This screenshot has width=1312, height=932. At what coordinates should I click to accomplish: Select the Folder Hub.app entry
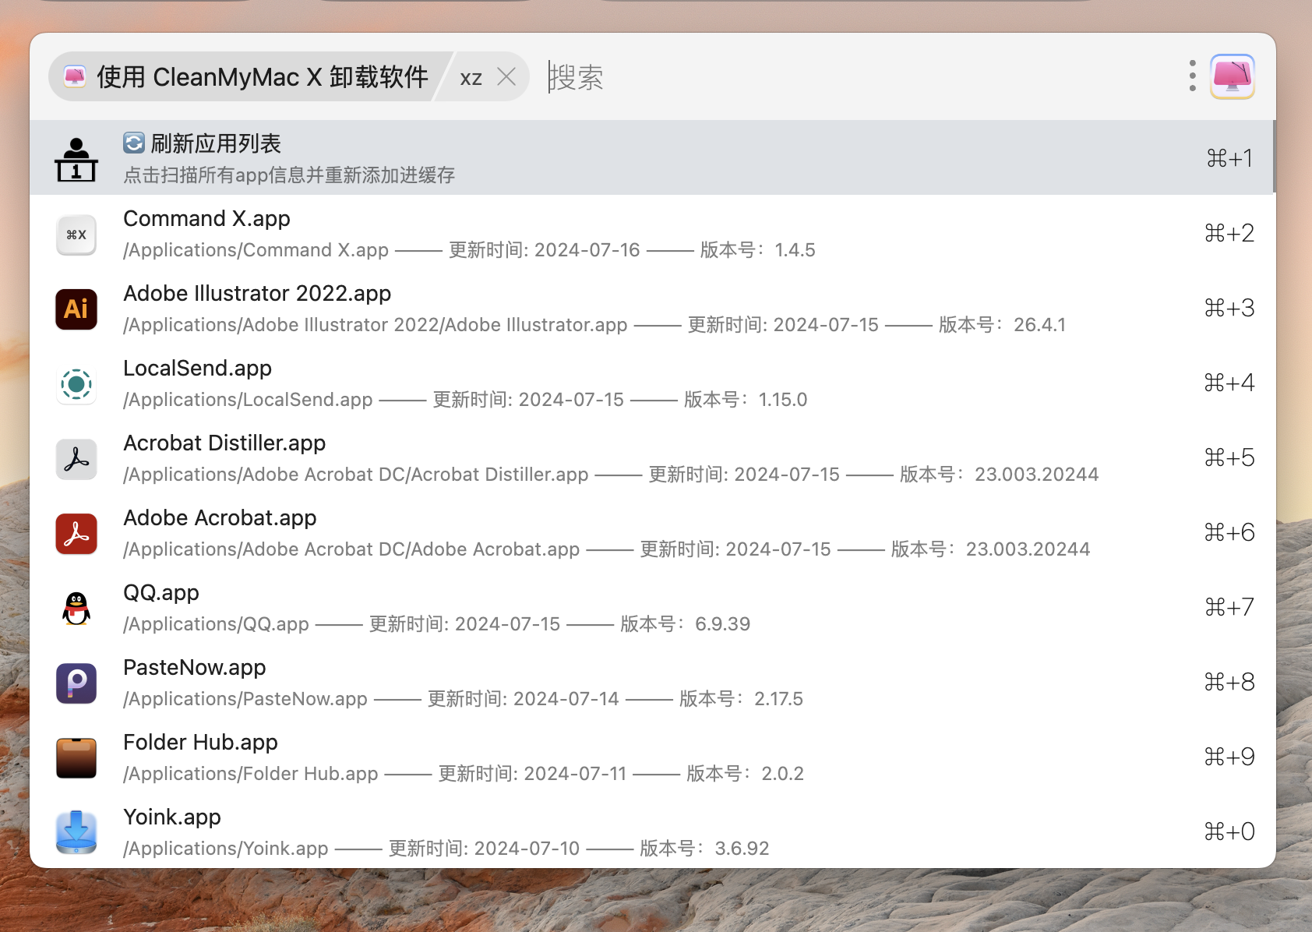point(653,757)
